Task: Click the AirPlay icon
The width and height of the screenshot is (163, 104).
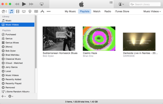Action: [42, 4]
